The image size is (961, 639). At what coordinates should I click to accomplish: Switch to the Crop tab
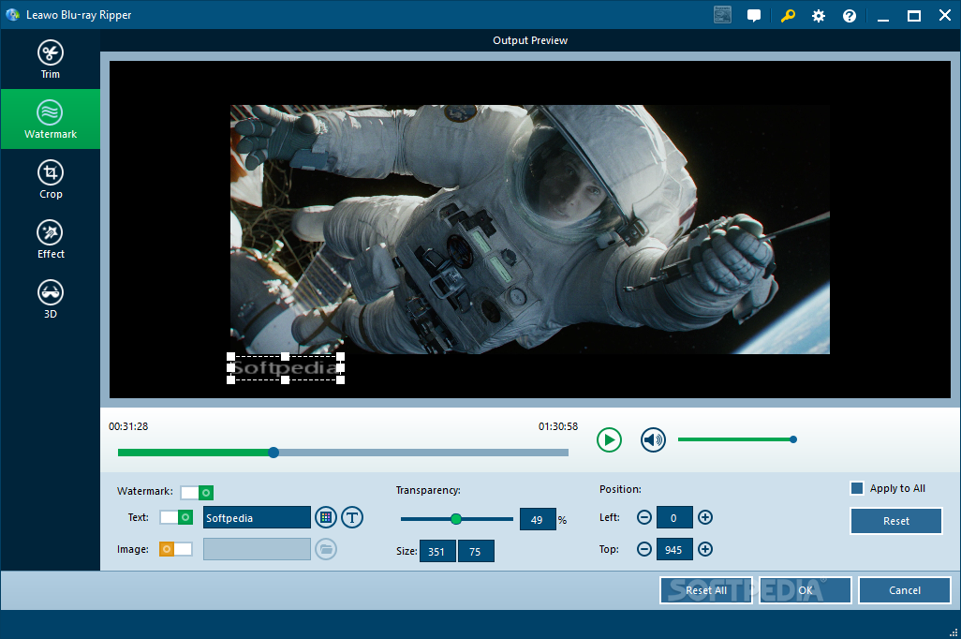click(51, 179)
